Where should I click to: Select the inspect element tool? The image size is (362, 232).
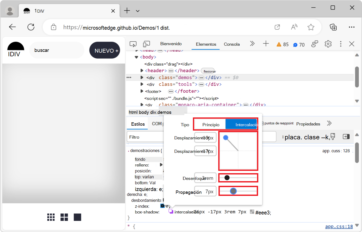[x=133, y=44]
